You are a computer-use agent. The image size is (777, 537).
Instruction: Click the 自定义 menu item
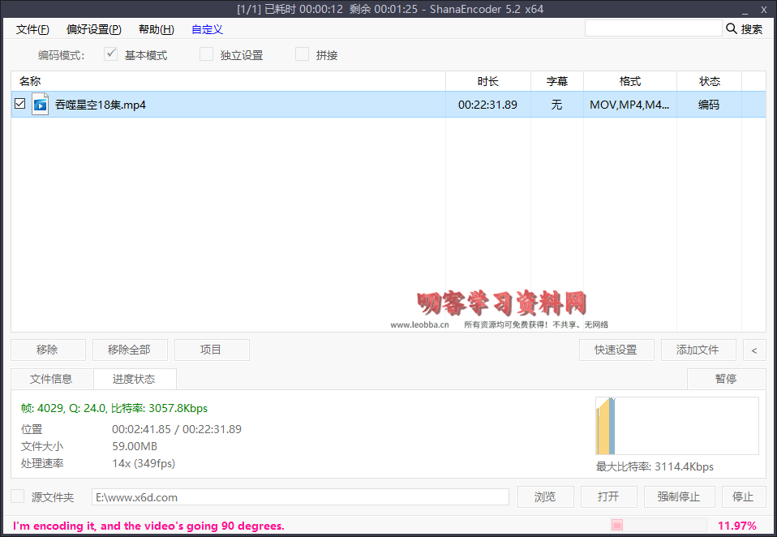[x=206, y=29]
